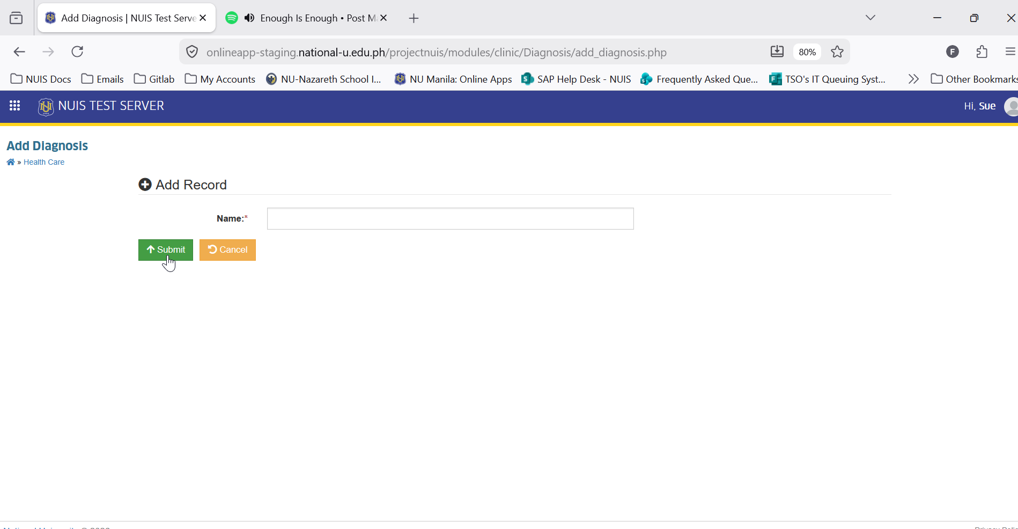This screenshot has height=529, width=1018.
Task: Open the Health Care breadcrumb link
Action: point(44,162)
